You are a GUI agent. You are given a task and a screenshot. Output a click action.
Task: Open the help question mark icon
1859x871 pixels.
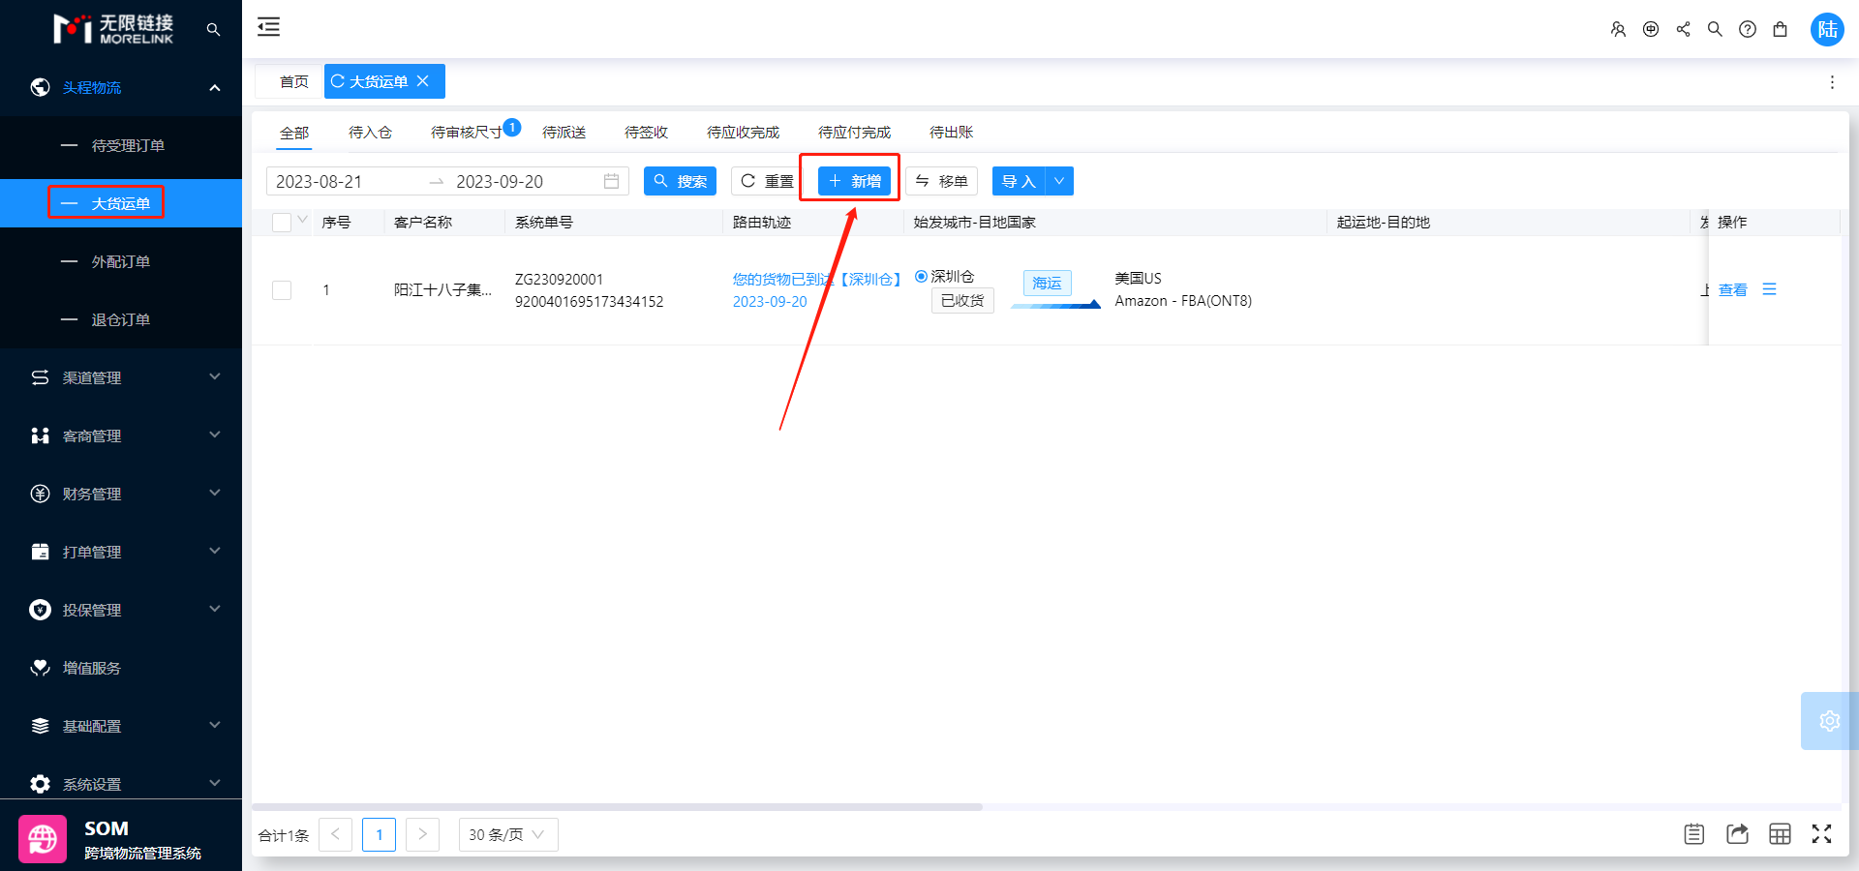click(1748, 29)
